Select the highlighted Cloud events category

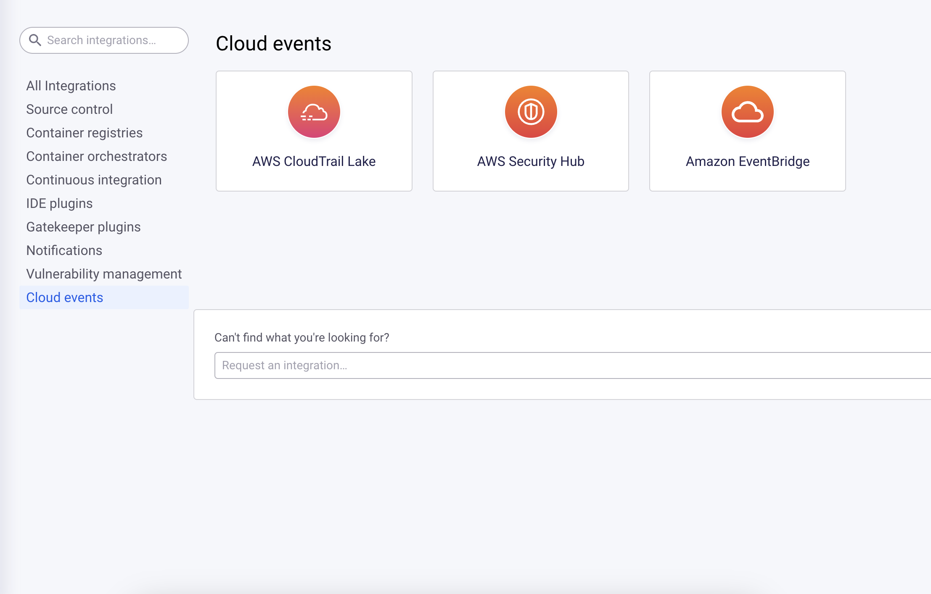(64, 297)
